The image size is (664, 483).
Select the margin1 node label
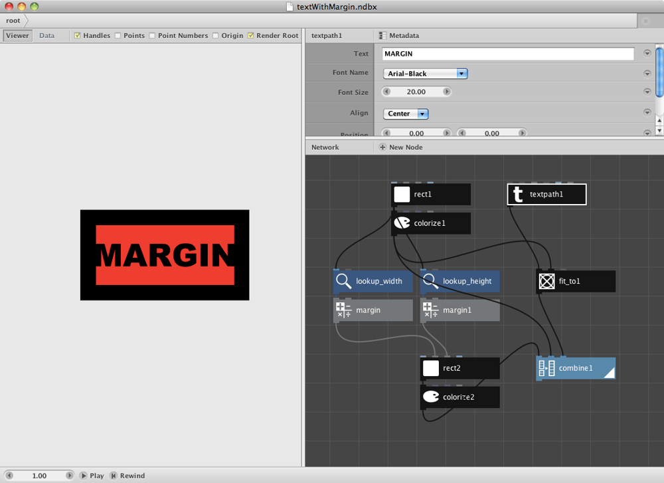point(457,310)
